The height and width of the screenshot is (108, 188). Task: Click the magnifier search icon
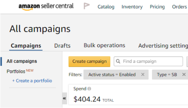(118, 61)
